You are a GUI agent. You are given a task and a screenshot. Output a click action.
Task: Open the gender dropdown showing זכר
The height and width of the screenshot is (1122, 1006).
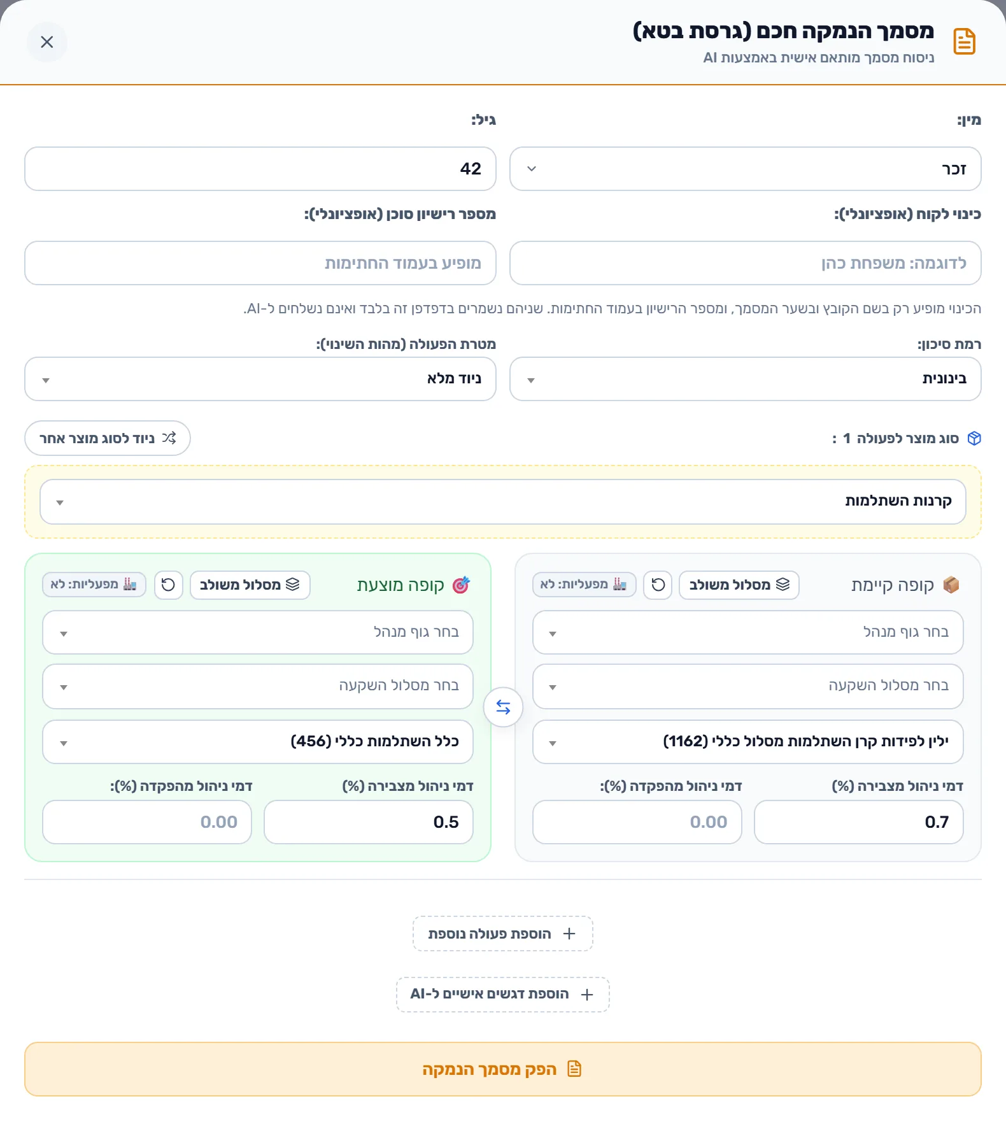click(745, 169)
